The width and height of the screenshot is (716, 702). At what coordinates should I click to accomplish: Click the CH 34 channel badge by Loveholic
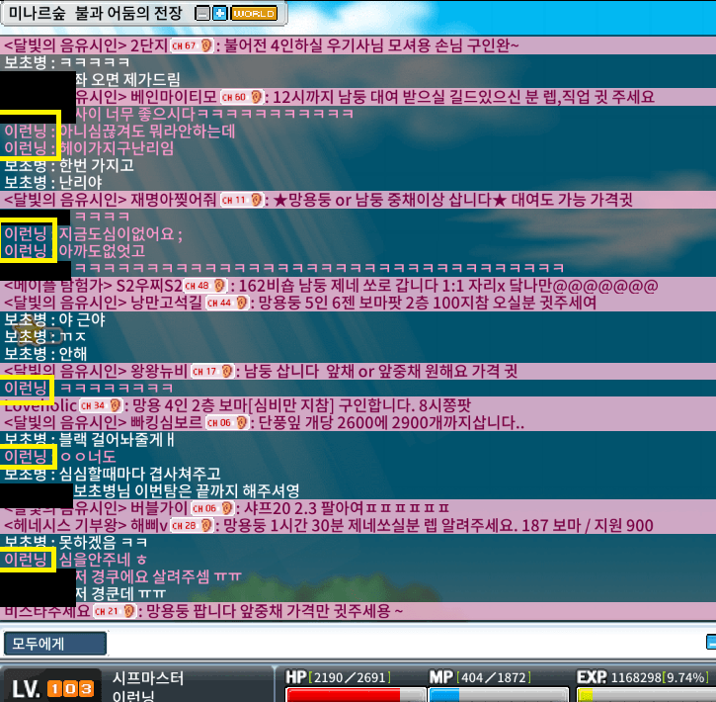point(97,405)
